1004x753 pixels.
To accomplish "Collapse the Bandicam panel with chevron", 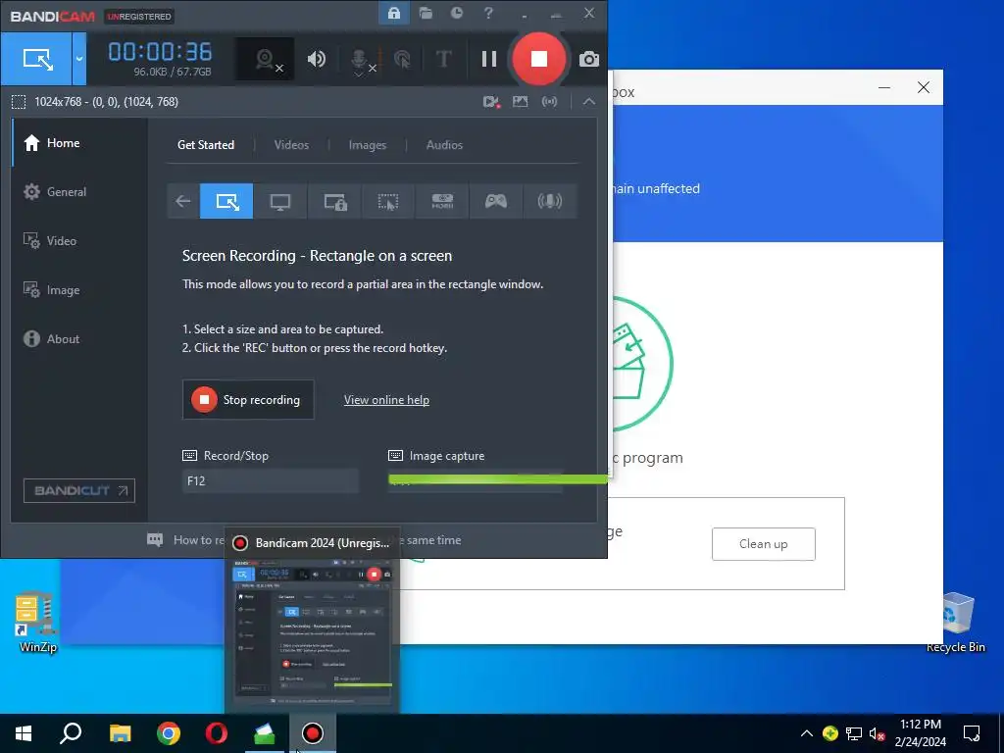I will click(x=589, y=102).
